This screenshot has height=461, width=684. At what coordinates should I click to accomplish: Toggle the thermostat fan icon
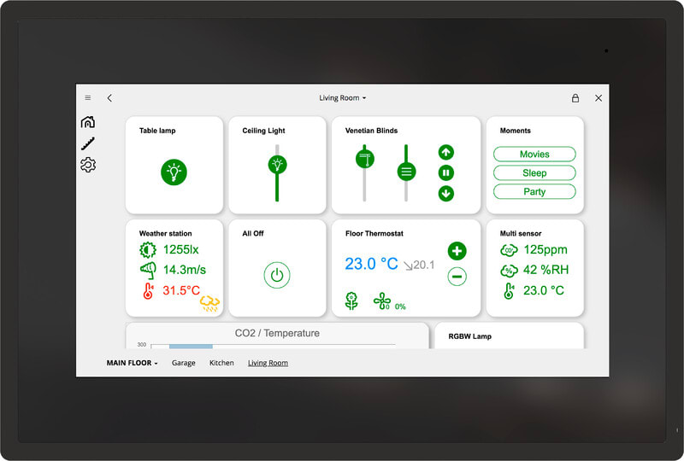[381, 301]
